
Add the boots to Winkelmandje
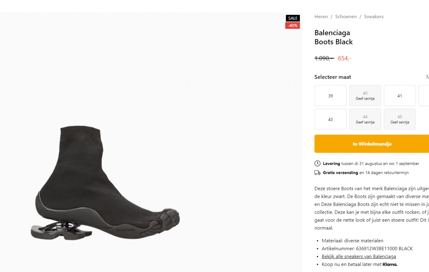point(372,144)
